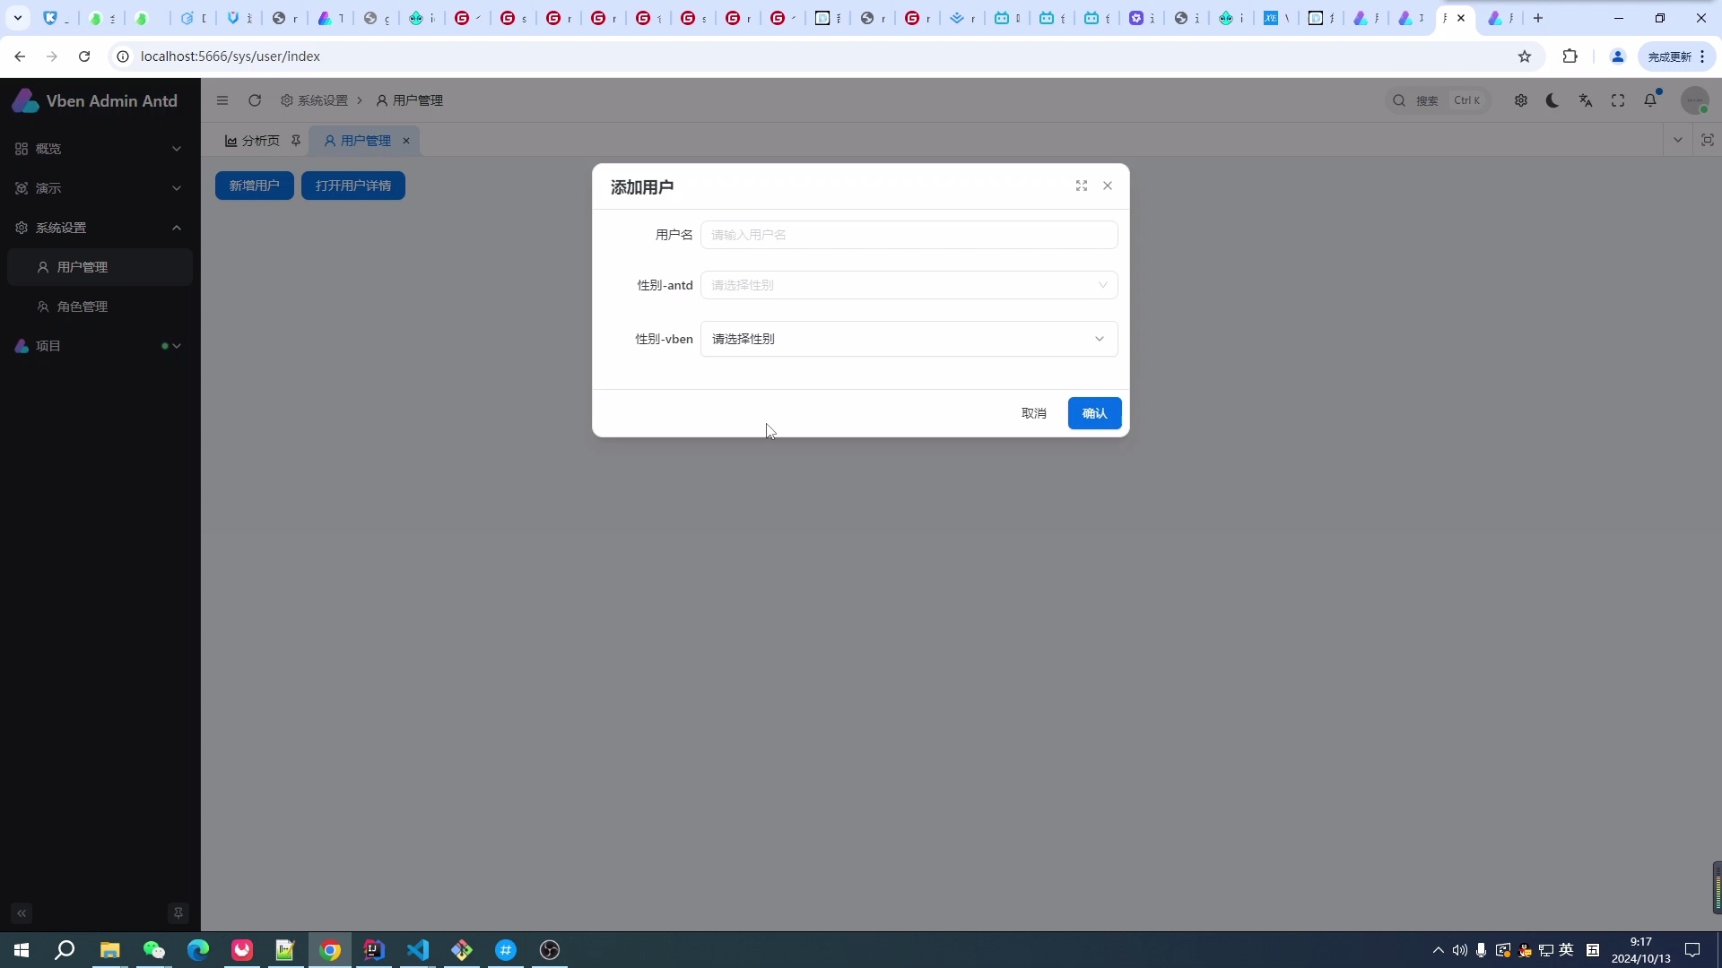Collapse the sidebar via hamburger icon
Image resolution: width=1722 pixels, height=968 pixels.
coord(222,100)
